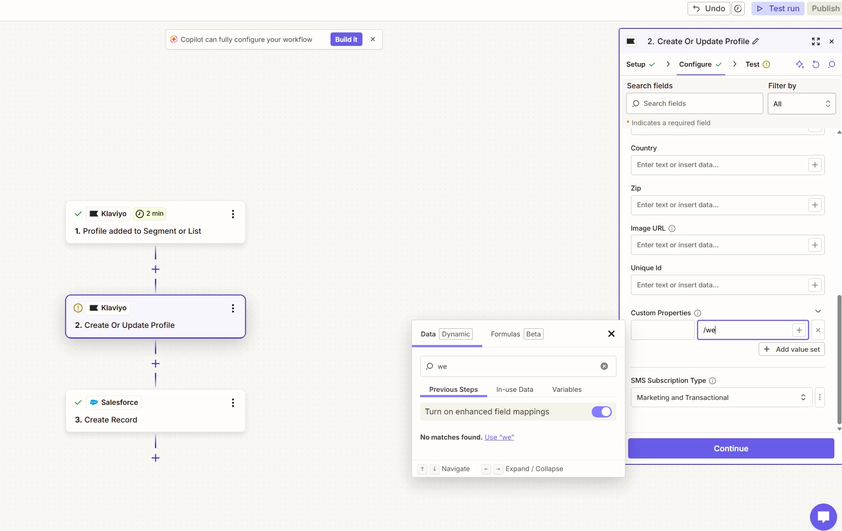Add a step after Profile added to Segment
The width and height of the screenshot is (842, 531).
pos(155,269)
